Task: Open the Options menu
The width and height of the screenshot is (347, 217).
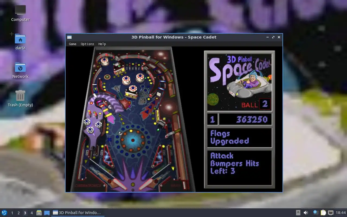Action: coord(87,44)
